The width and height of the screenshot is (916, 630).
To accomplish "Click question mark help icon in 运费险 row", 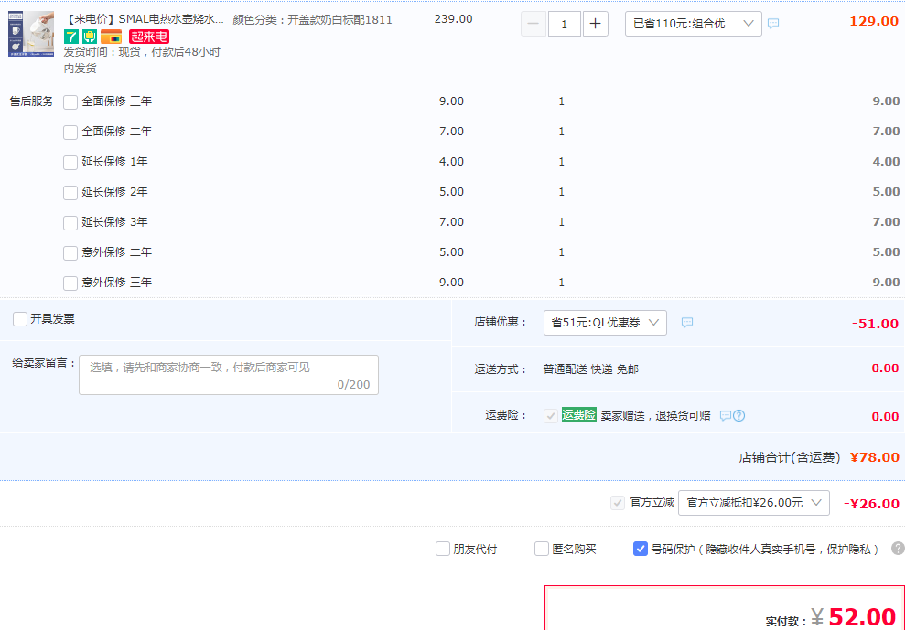I will pos(739,416).
